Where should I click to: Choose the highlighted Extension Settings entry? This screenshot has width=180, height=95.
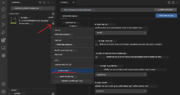(x=72, y=71)
